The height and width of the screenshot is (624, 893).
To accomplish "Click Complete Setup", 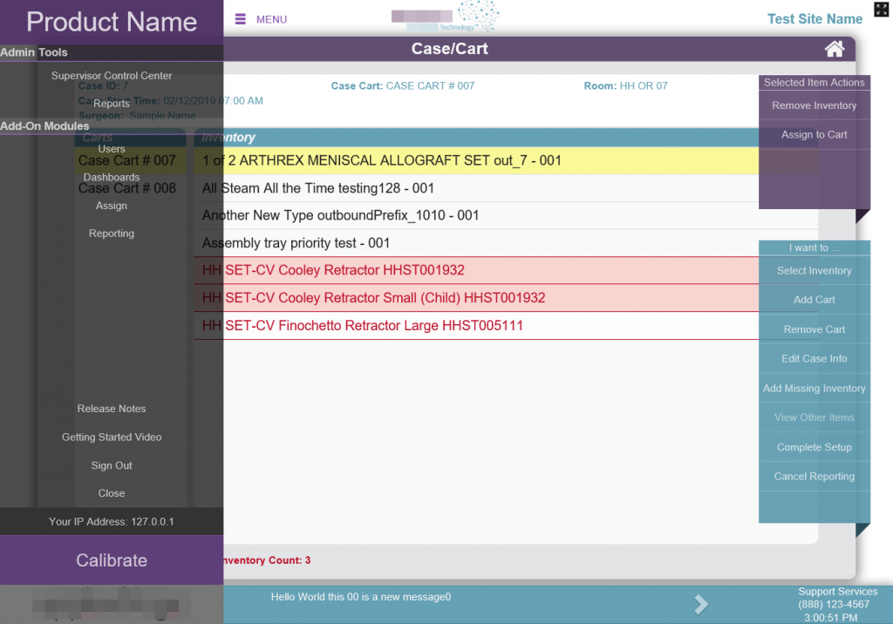I will 814,447.
